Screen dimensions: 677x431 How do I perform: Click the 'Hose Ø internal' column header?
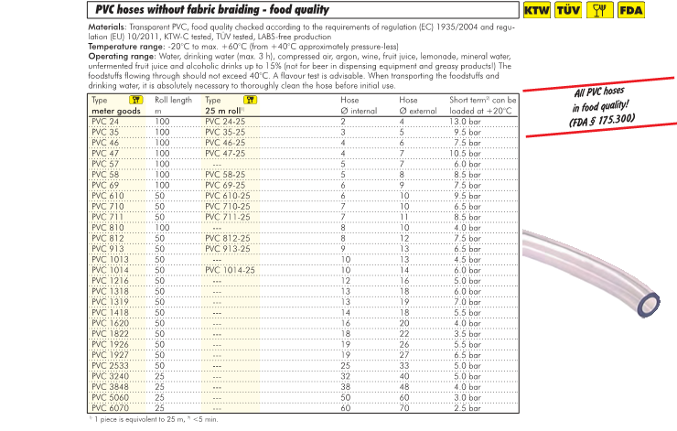tap(358, 104)
